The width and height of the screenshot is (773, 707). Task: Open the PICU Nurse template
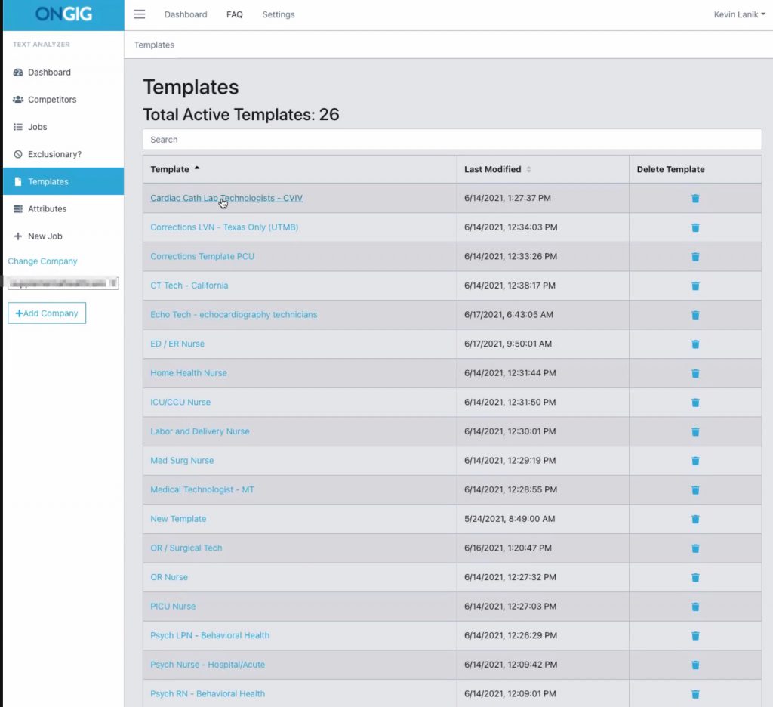pos(173,605)
